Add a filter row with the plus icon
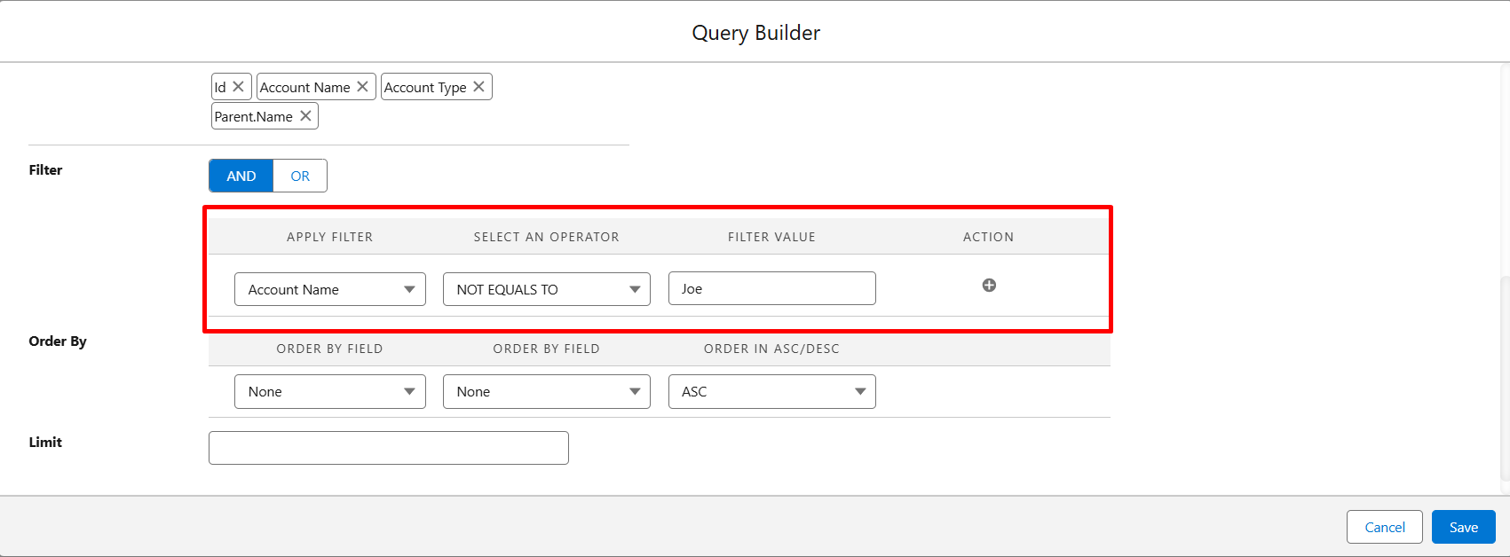Image resolution: width=1510 pixels, height=557 pixels. point(989,286)
